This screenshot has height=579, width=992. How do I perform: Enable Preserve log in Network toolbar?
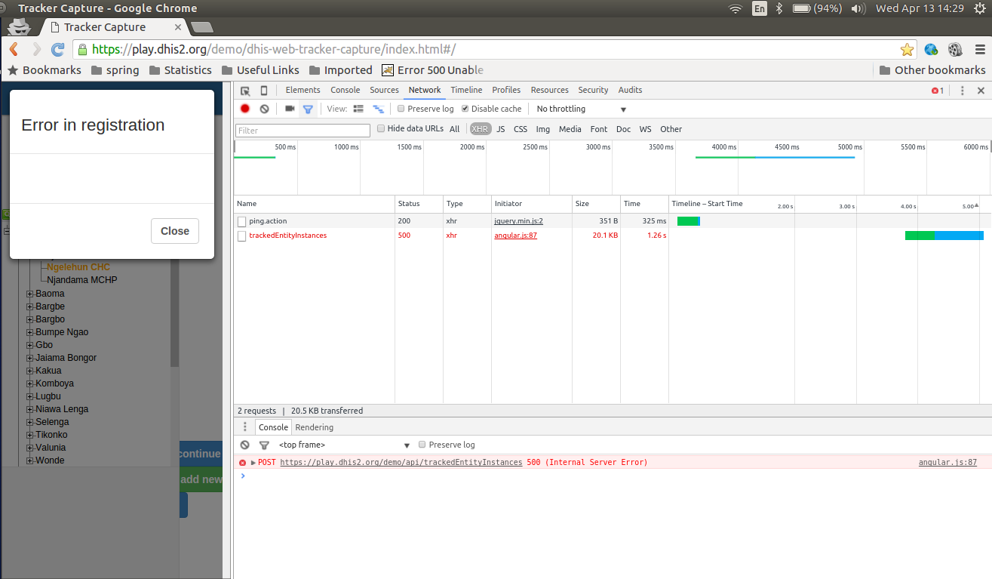[401, 109]
